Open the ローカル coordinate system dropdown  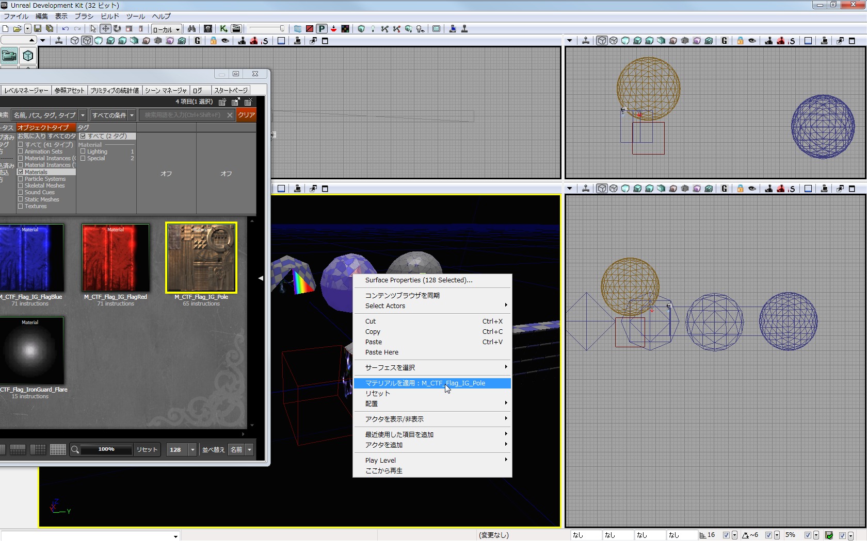166,29
